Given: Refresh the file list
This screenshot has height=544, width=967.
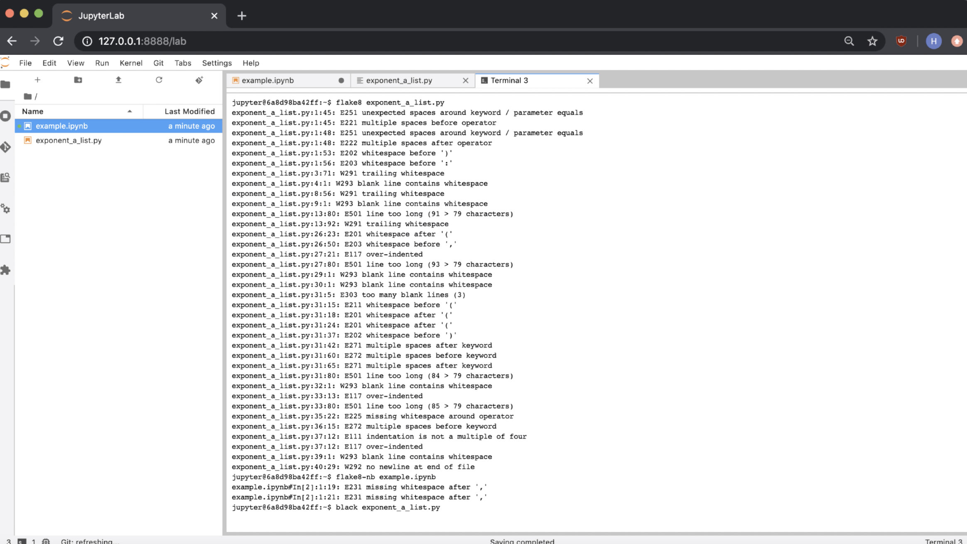Looking at the screenshot, I should click(159, 80).
